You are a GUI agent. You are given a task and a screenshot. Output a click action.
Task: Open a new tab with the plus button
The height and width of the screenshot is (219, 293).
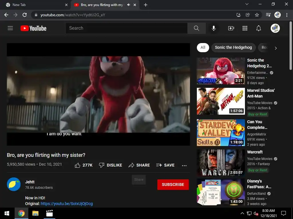146,5
